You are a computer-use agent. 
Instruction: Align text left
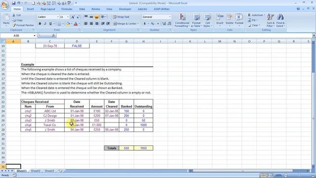point(86,24)
